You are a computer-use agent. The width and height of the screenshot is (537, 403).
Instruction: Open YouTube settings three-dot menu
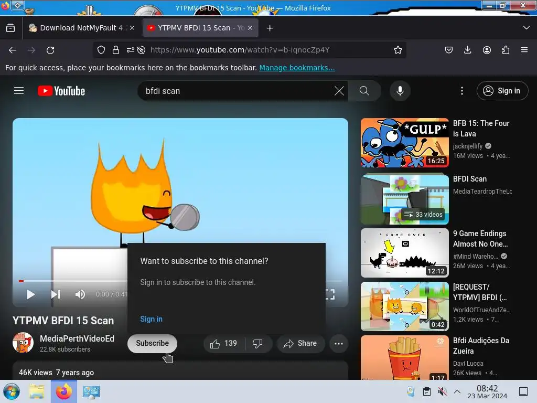point(461,91)
